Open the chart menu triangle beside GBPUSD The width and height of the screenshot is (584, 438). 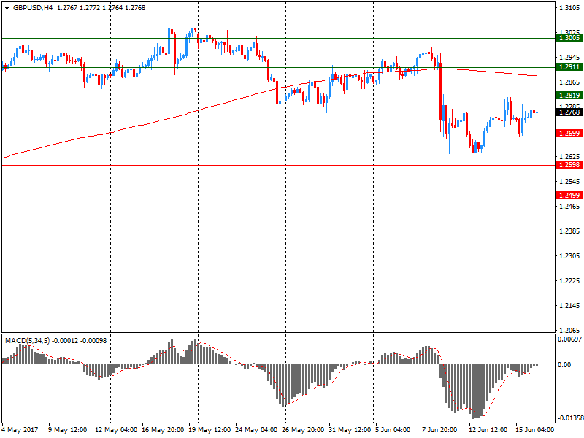point(7,8)
